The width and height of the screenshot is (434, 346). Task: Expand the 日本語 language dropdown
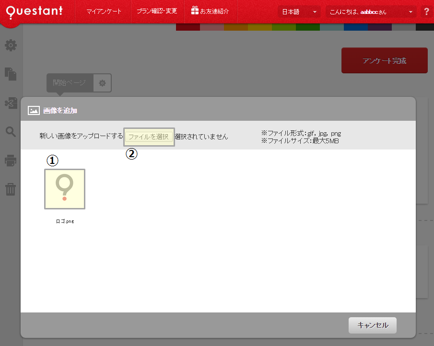(299, 12)
